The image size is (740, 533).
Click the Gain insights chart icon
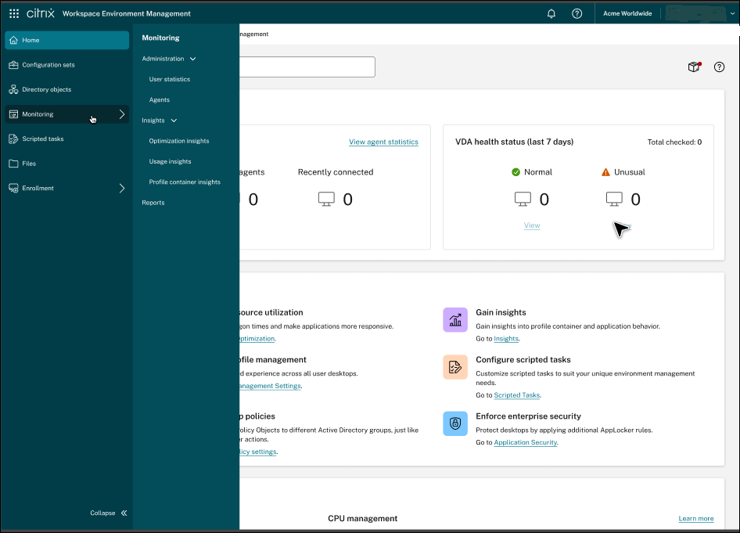point(454,319)
